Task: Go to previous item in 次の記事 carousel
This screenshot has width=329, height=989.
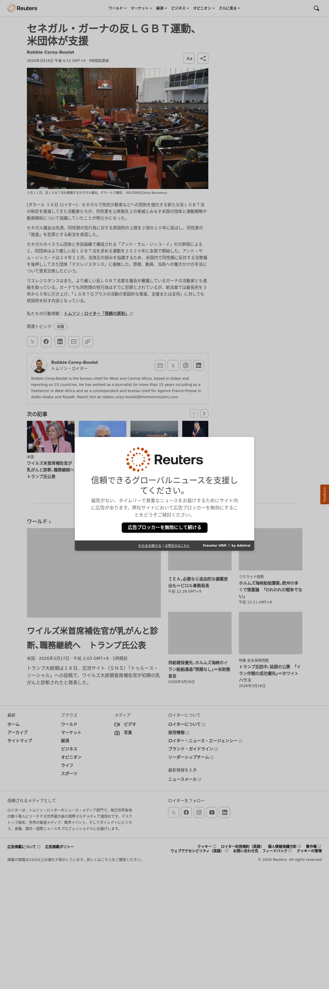Action: 194,413
